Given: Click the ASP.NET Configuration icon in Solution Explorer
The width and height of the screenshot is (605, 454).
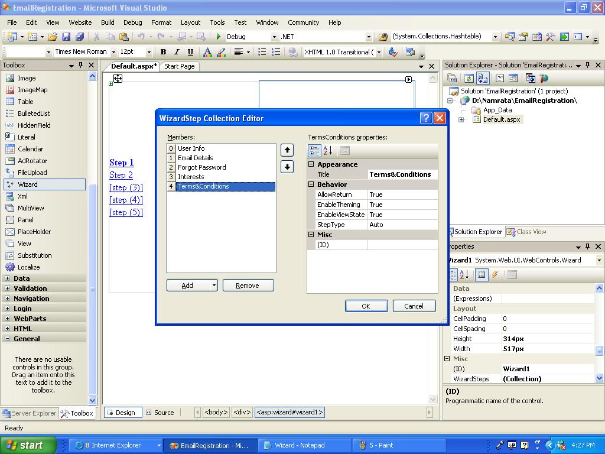Looking at the screenshot, I should click(544, 79).
